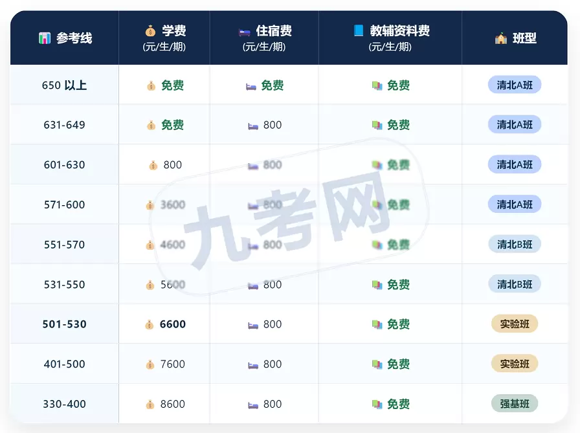Click the 免费 materials value in 531-550 row
580x433 pixels.
click(x=398, y=284)
